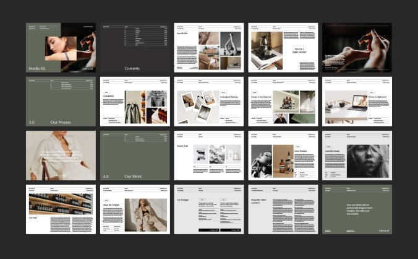Select the Consultation page thumbnail
Viewport: 418px width, 259px height.
click(x=135, y=102)
